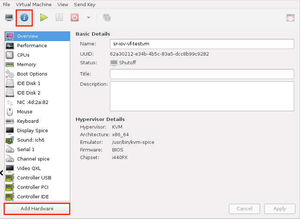The image size is (300, 219).
Task: Click the Add Hardware button
Action: tap(37, 209)
